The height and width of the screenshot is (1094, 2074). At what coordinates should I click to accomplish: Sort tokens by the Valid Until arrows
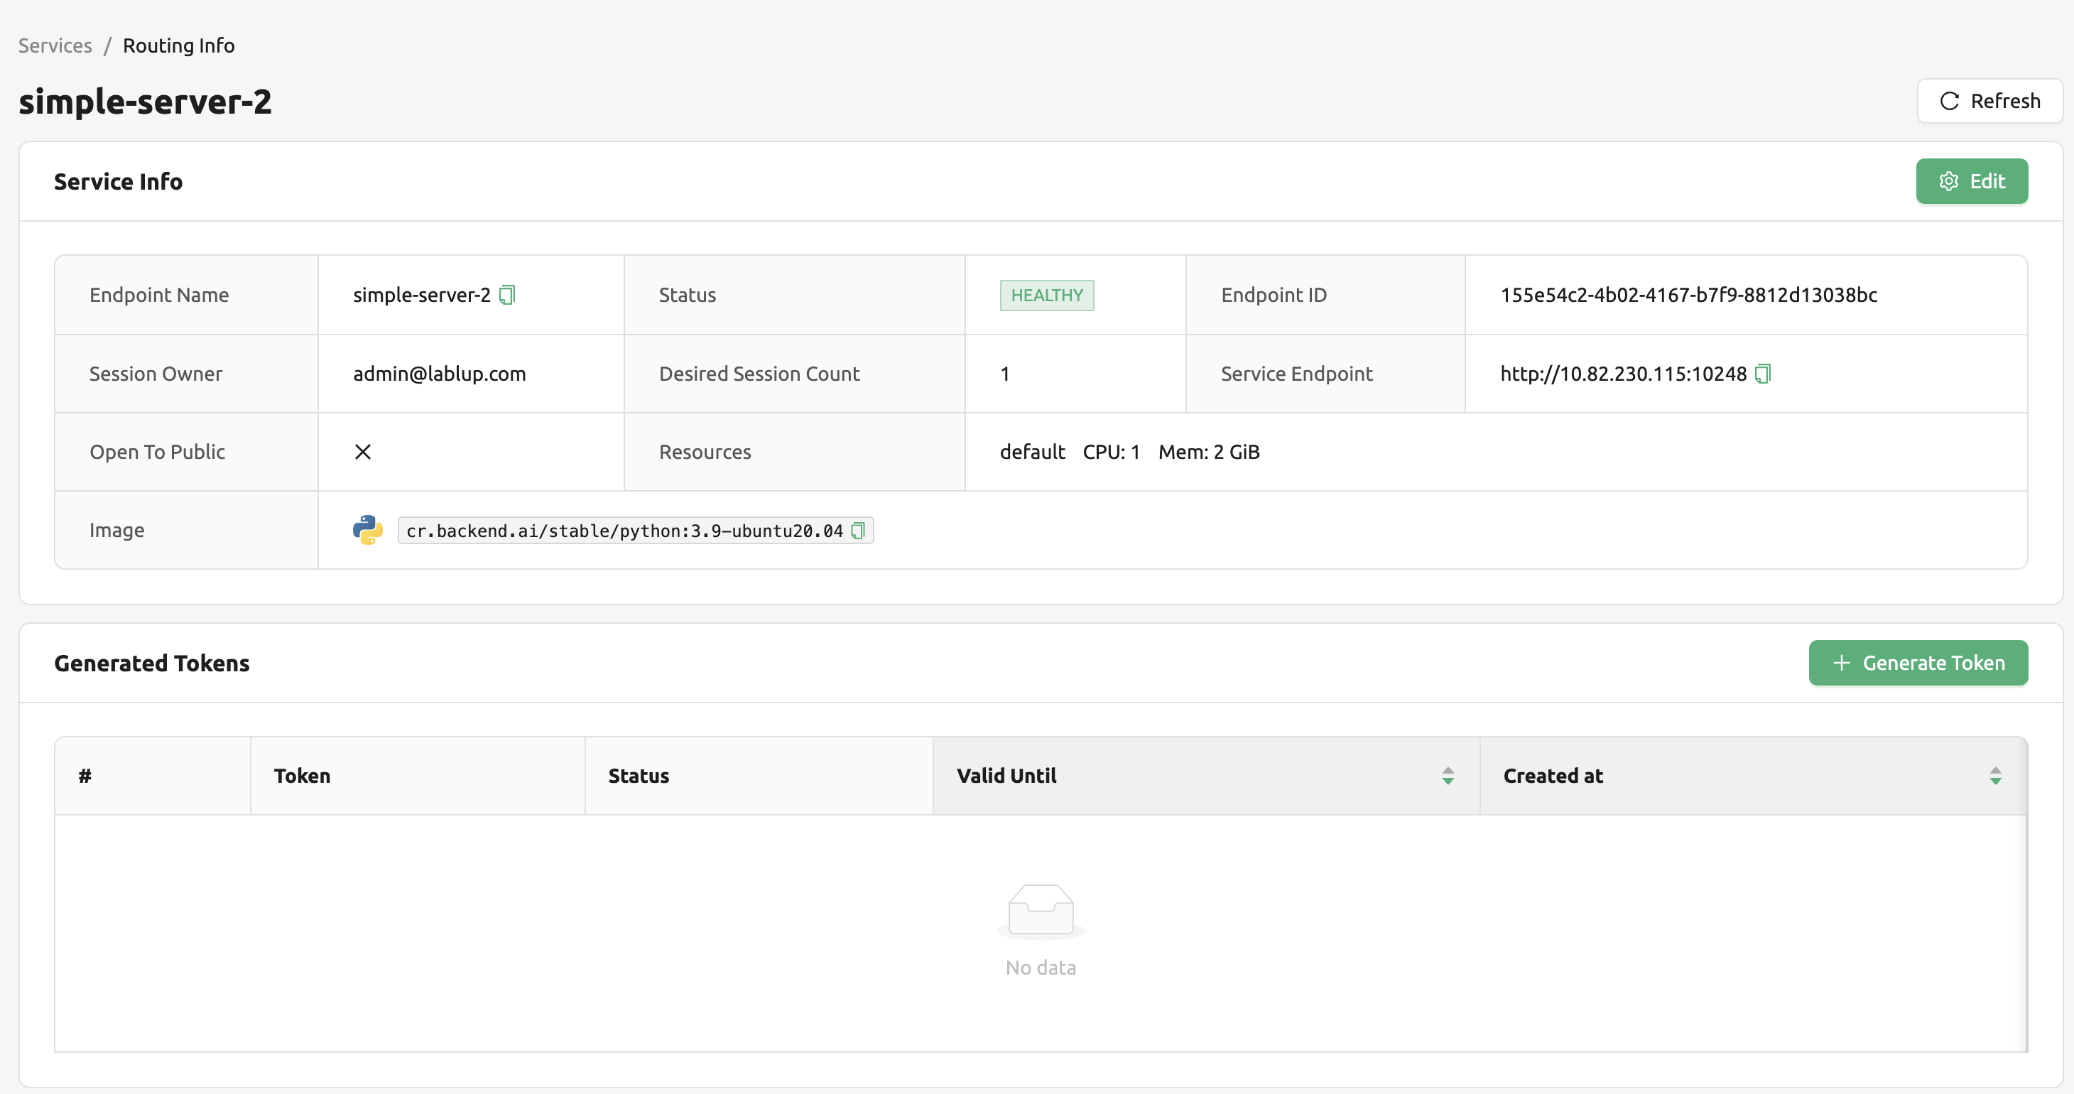pyautogui.click(x=1448, y=776)
